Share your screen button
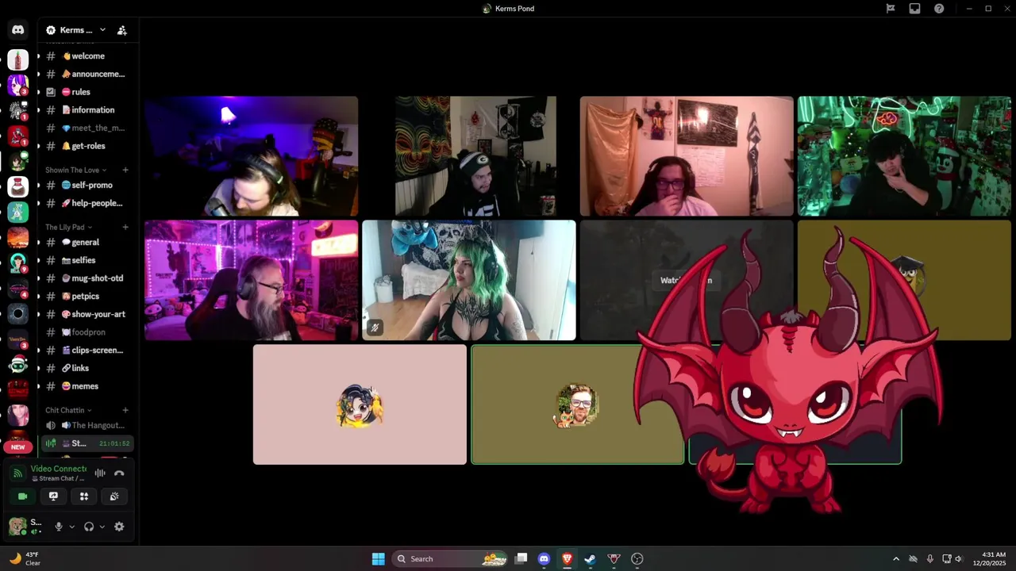This screenshot has height=571, width=1016. coord(53,496)
